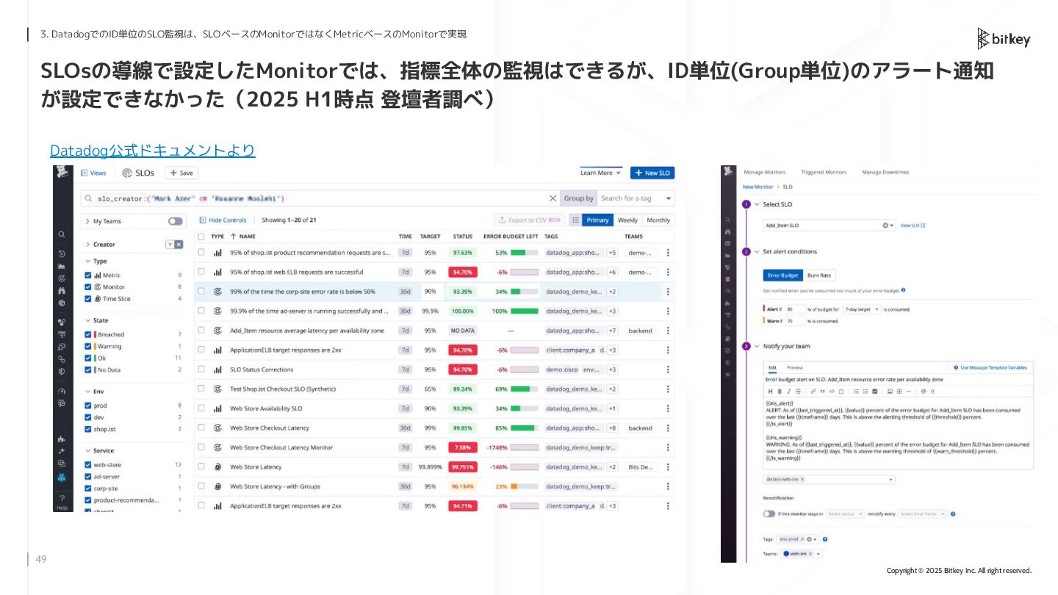Uncheck the web-store service checkbox
1058x595 pixels.
coord(88,465)
